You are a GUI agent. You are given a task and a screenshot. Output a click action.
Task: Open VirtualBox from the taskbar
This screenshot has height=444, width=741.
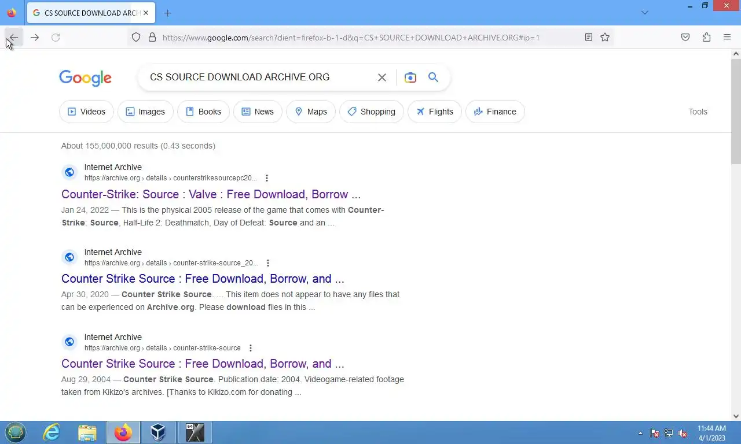[x=159, y=432]
